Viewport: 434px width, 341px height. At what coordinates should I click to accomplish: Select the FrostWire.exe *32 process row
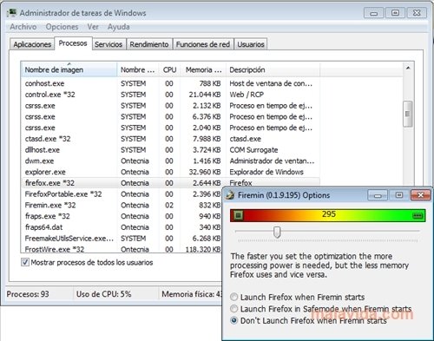[x=122, y=249]
